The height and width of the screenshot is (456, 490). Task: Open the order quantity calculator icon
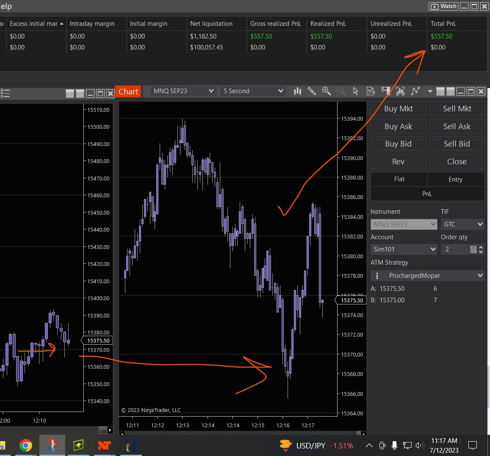point(473,249)
